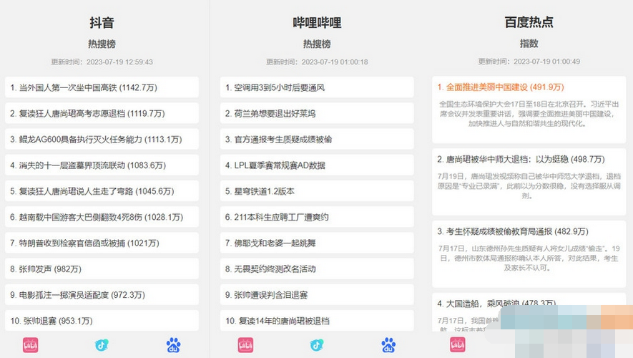The image size is (633, 358).
Task: Open 电影孤注一掷演员适配度 item
Action: [x=102, y=294]
